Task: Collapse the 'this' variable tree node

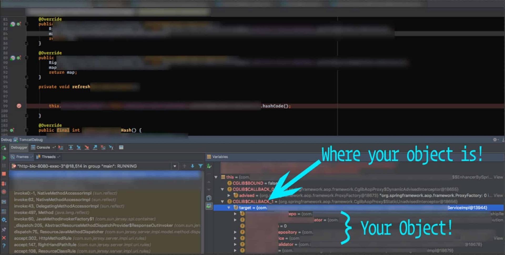Action: coord(216,177)
